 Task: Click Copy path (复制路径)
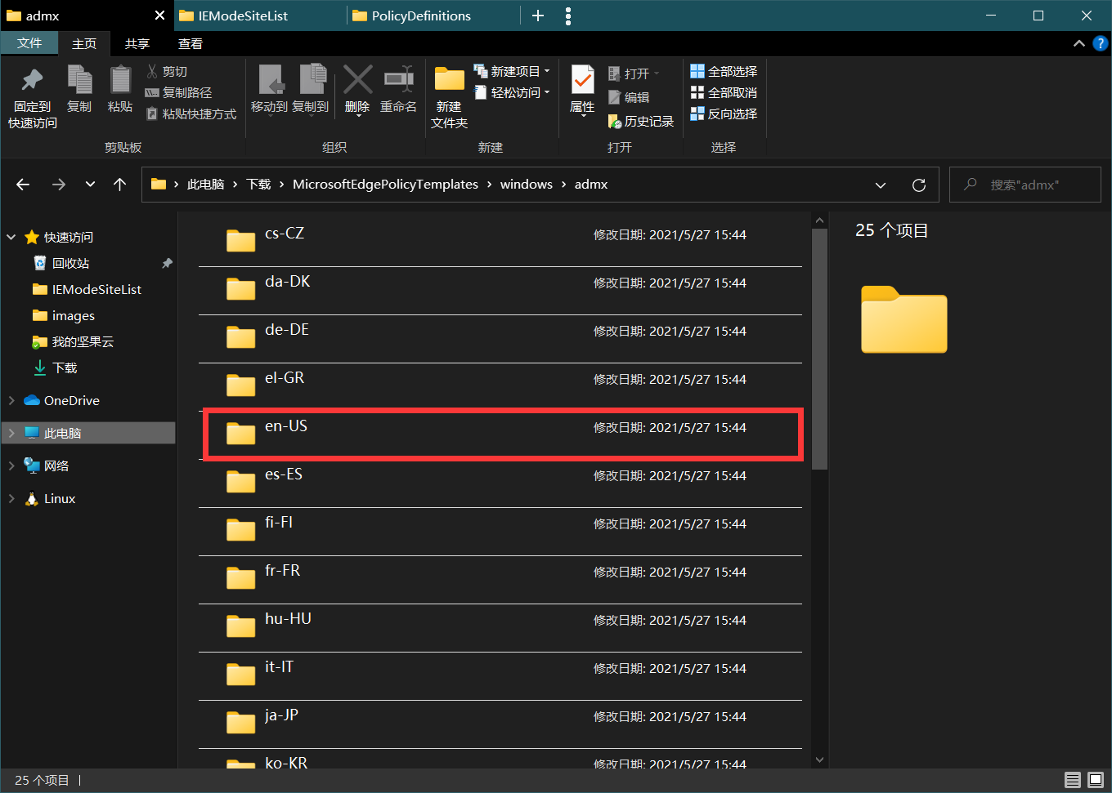coord(178,93)
